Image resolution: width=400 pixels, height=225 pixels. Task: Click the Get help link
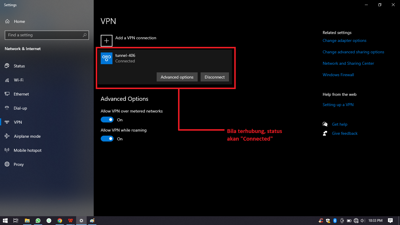tap(340, 125)
